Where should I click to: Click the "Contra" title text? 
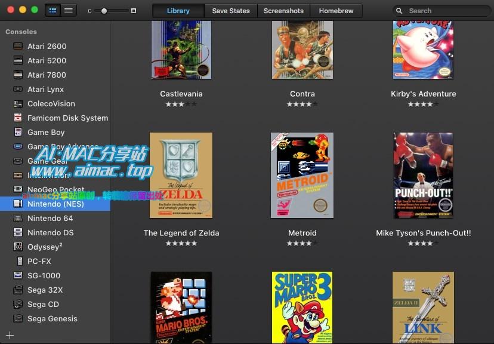coord(302,94)
